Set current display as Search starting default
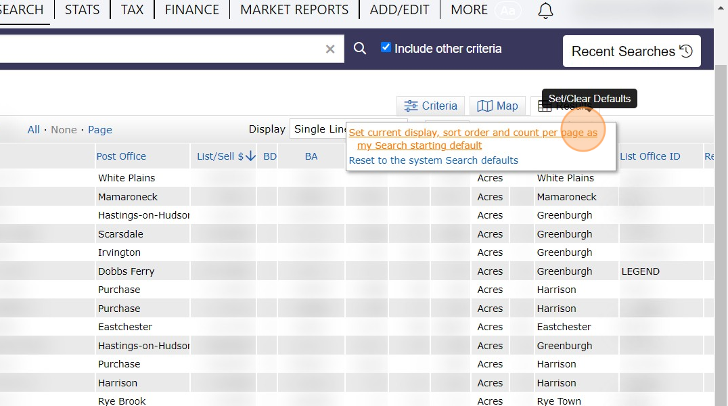Image resolution: width=728 pixels, height=406 pixels. [473, 139]
